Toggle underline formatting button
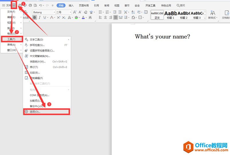 [x=45, y=17]
